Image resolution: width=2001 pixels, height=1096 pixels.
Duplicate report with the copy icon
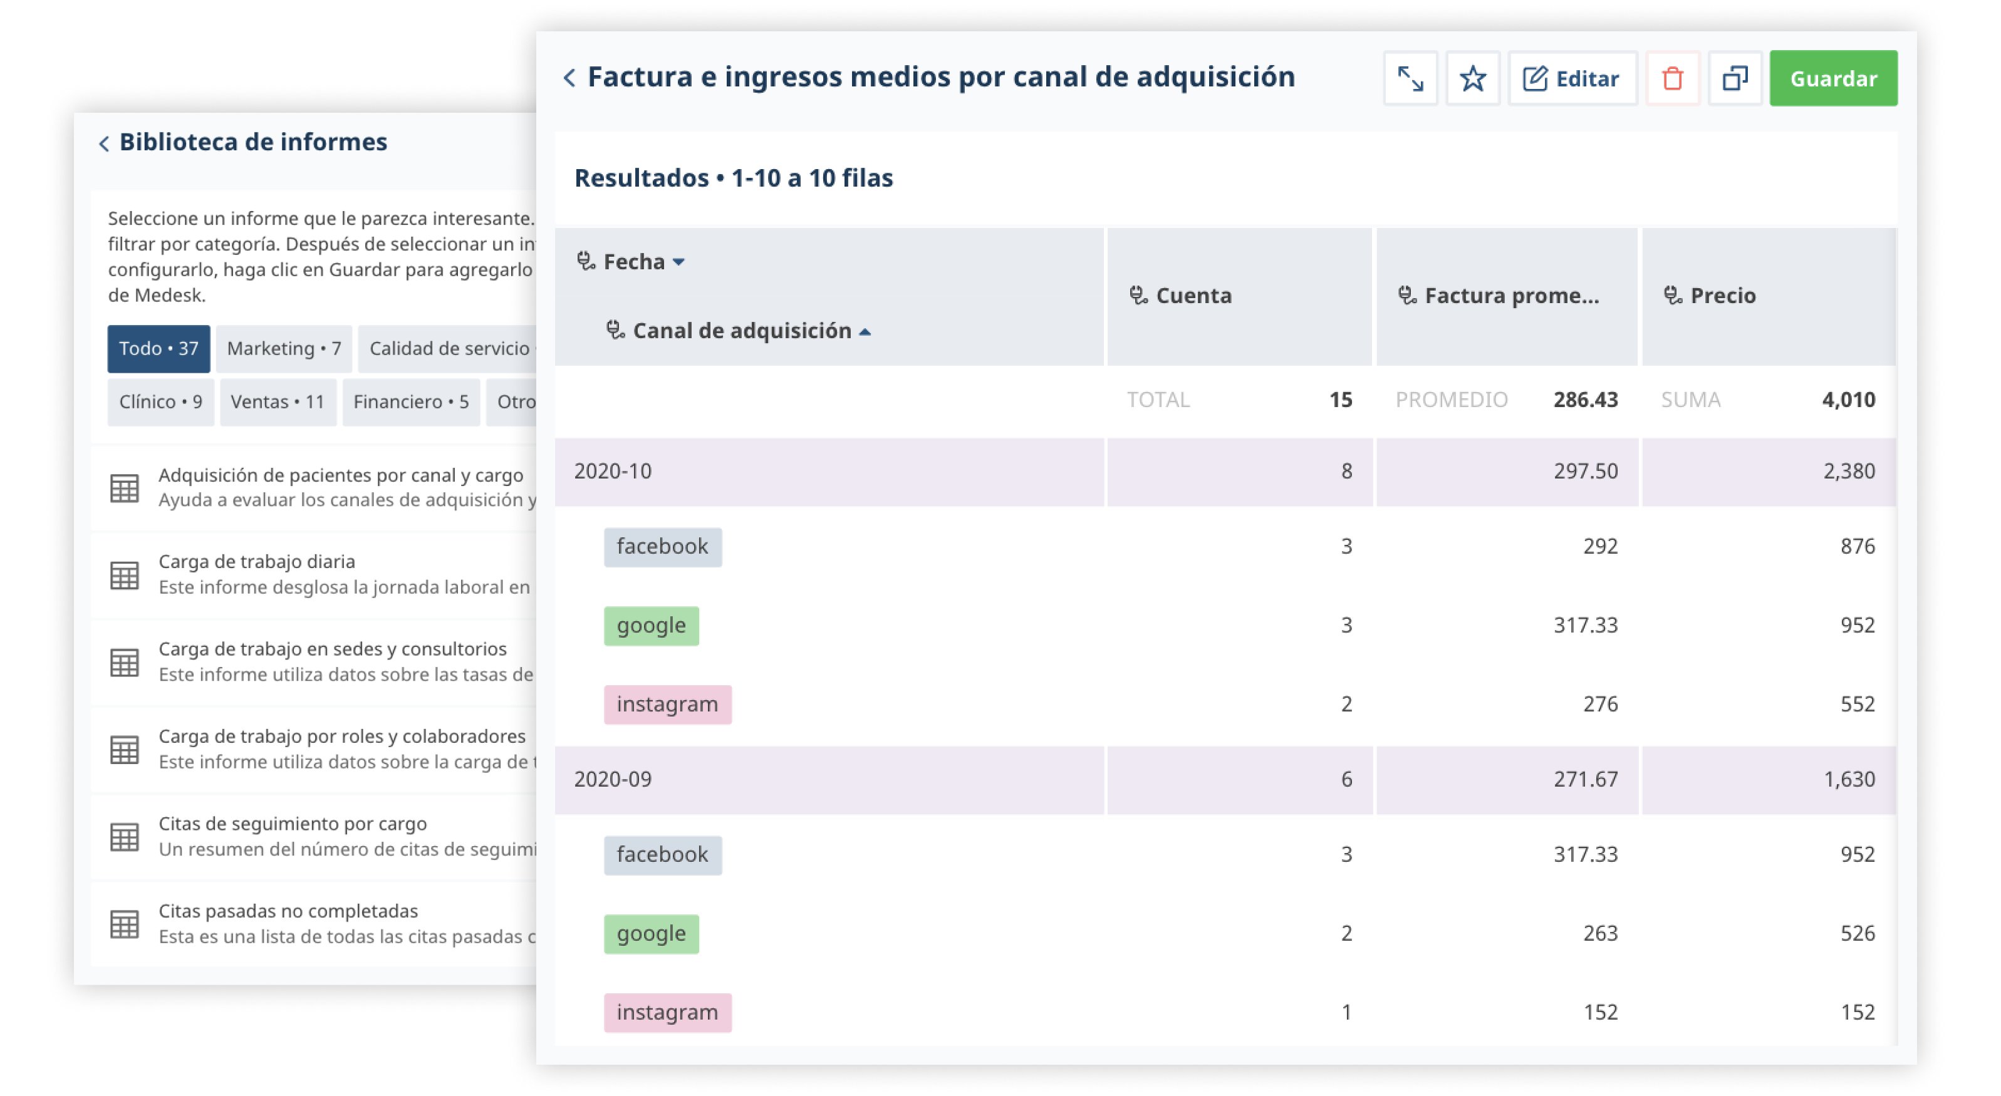[x=1735, y=78]
